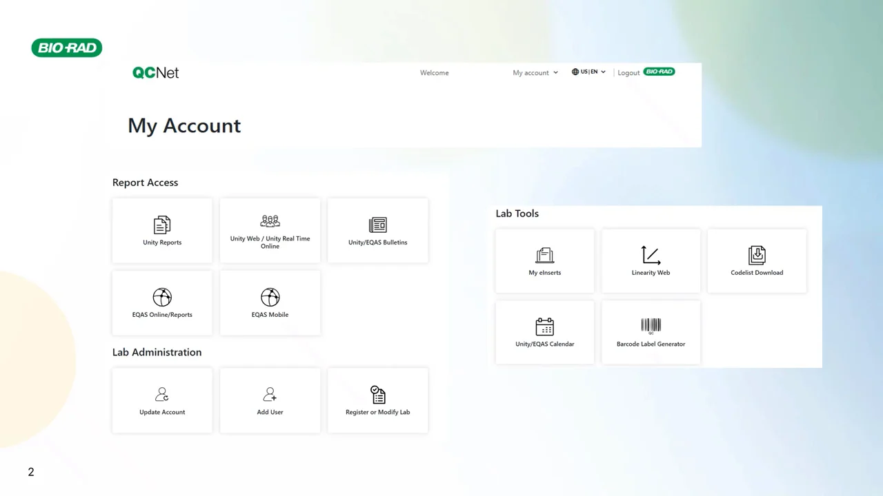Screen dimensions: 883x496
Task: Launch EQAS Online/Reports globe icon
Action: point(162,297)
